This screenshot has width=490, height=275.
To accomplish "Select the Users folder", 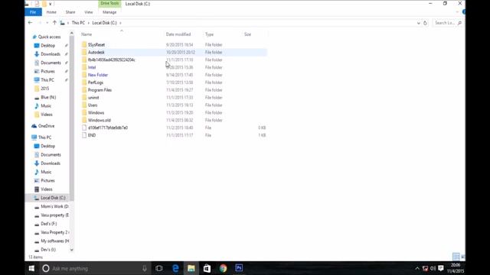I will [x=93, y=105].
